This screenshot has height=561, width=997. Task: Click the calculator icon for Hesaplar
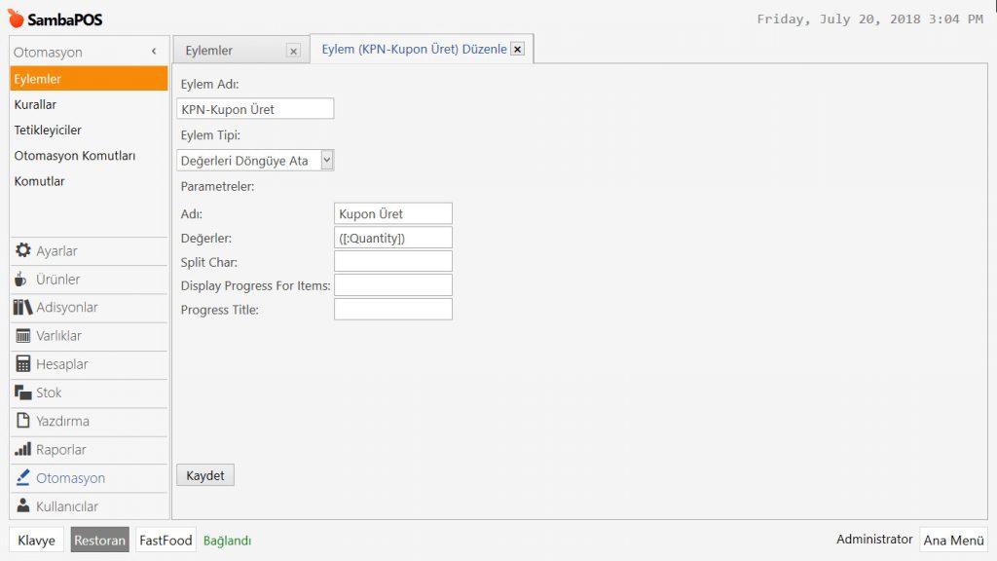coord(23,364)
